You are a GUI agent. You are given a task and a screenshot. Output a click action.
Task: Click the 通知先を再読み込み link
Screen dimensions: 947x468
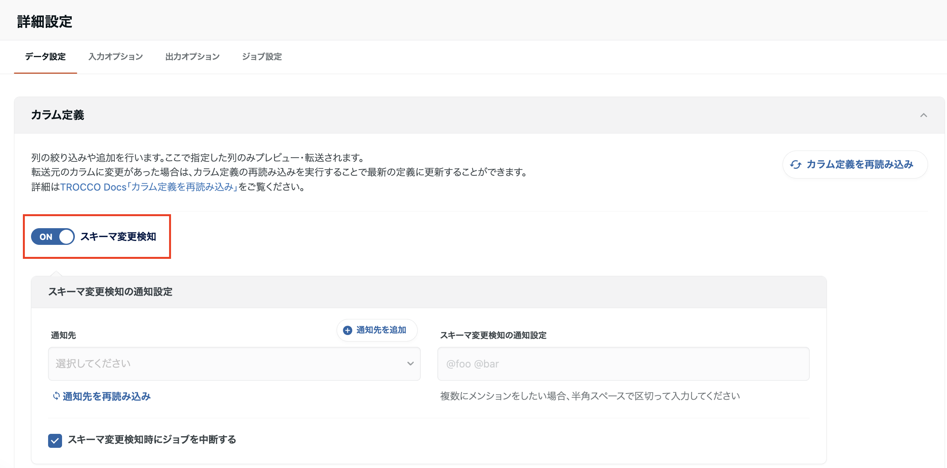[x=106, y=396]
